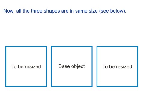
Task: Click the sentence beginning 'Now all the three shapes'
Action: click(65, 11)
